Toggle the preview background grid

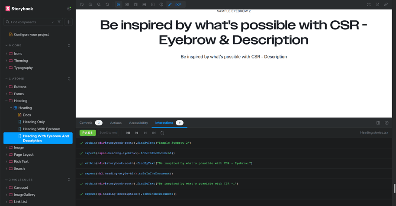(x=127, y=4)
